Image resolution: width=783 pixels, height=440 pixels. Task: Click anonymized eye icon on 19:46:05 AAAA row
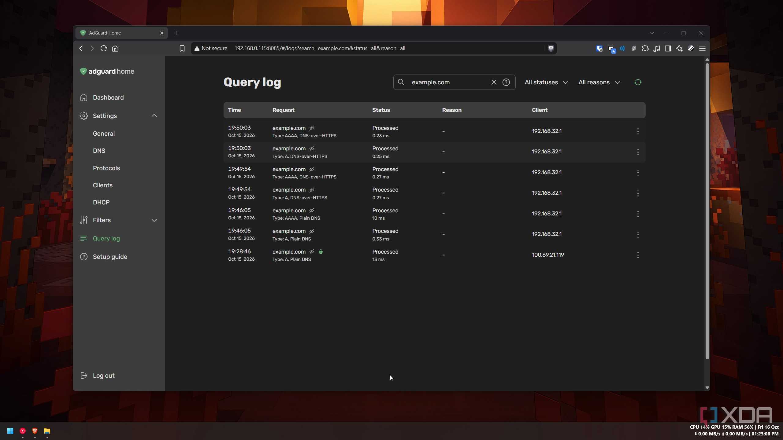pyautogui.click(x=312, y=211)
